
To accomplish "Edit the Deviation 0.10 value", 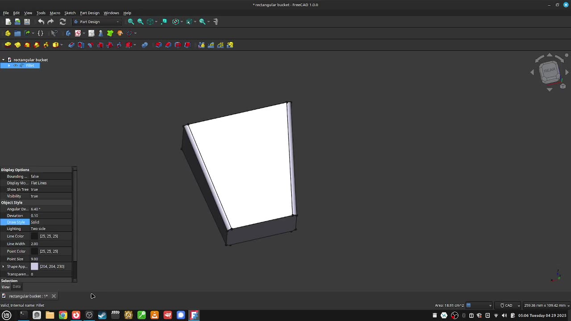I will [51, 216].
